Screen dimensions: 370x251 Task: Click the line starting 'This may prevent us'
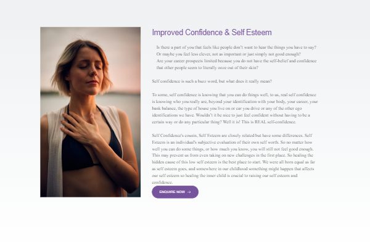pyautogui.click(x=232, y=155)
